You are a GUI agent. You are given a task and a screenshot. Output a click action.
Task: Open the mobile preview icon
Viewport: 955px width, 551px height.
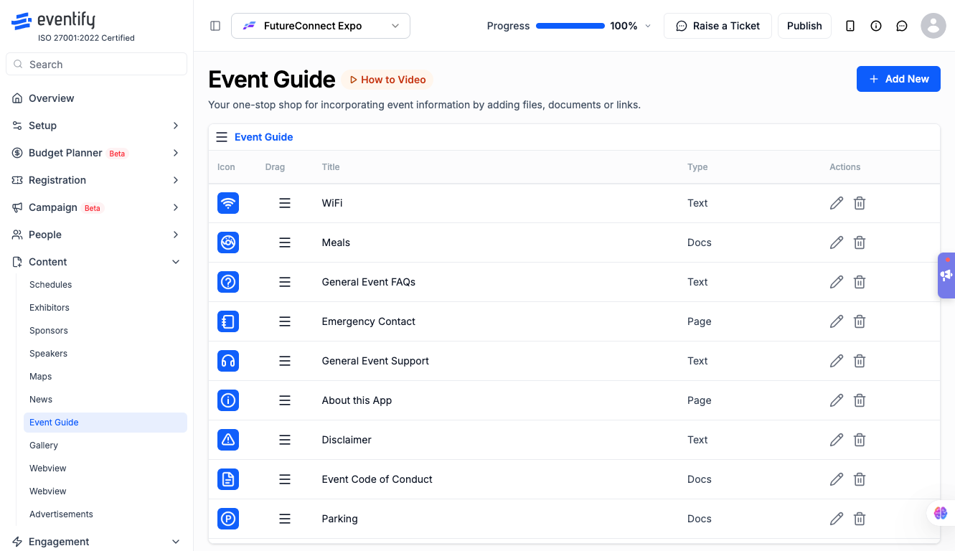tap(850, 26)
